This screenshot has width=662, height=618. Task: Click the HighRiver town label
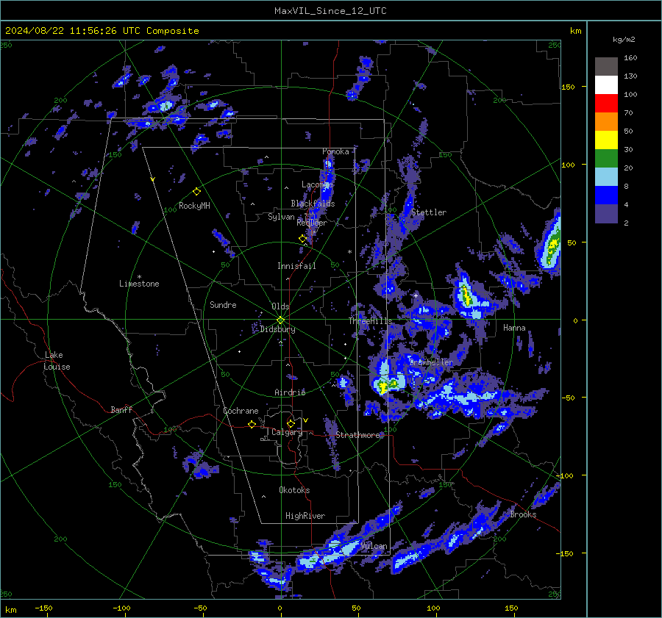coord(305,516)
